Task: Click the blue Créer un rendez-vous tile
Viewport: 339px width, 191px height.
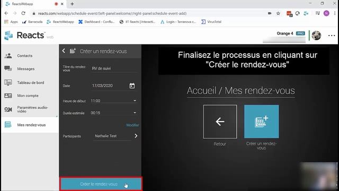Action: [261, 121]
